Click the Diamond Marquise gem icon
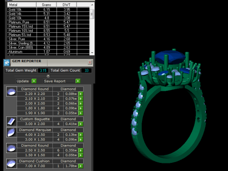228x171 pixels. click(x=11, y=132)
